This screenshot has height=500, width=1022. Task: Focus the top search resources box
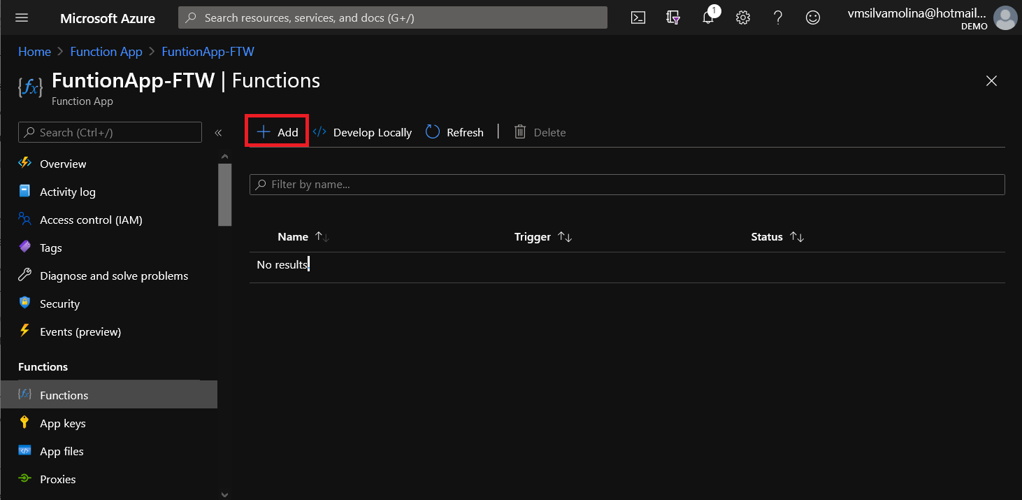click(393, 17)
